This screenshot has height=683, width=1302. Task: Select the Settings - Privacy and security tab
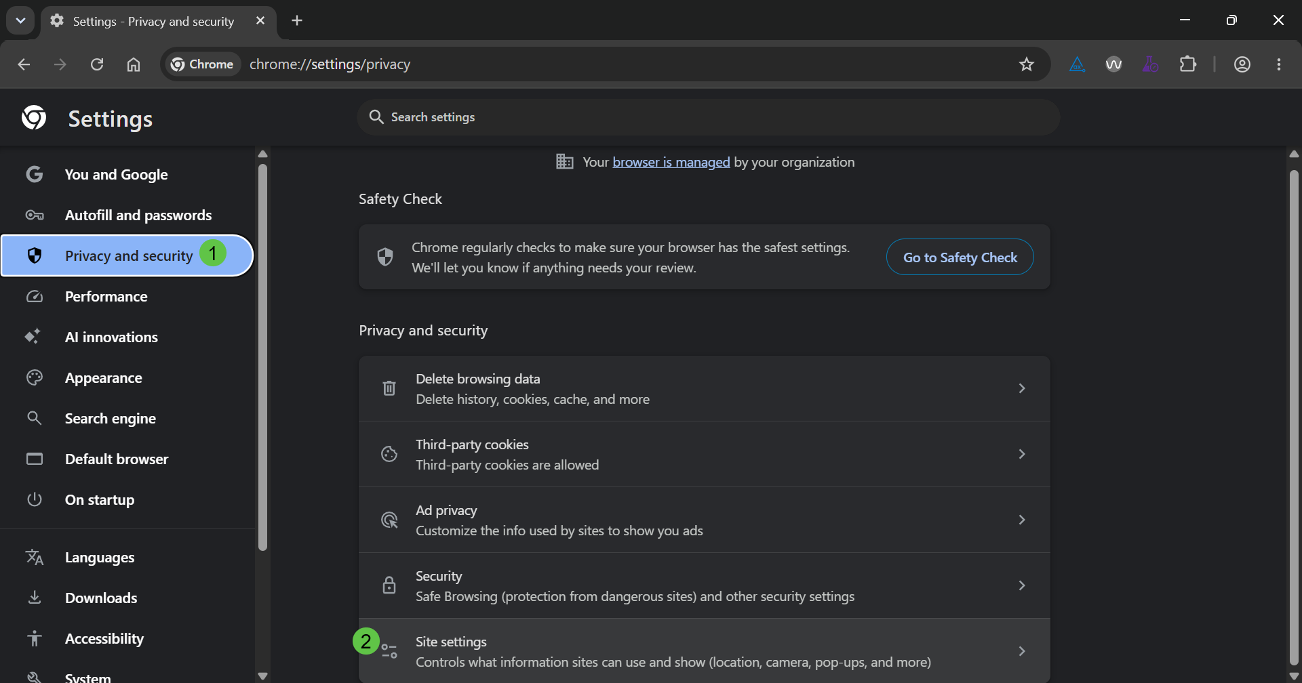[159, 22]
